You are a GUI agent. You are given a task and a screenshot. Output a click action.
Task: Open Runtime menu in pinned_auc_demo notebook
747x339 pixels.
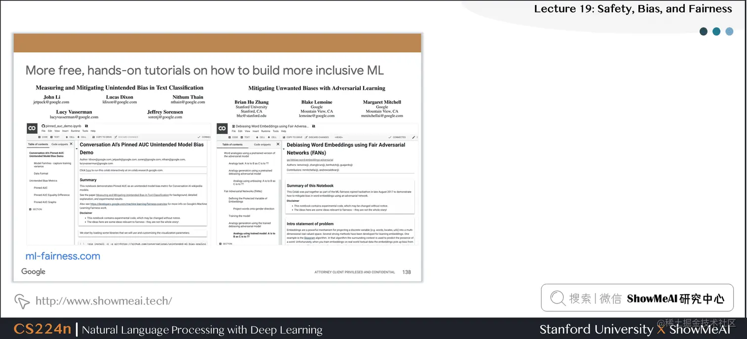[75, 131]
